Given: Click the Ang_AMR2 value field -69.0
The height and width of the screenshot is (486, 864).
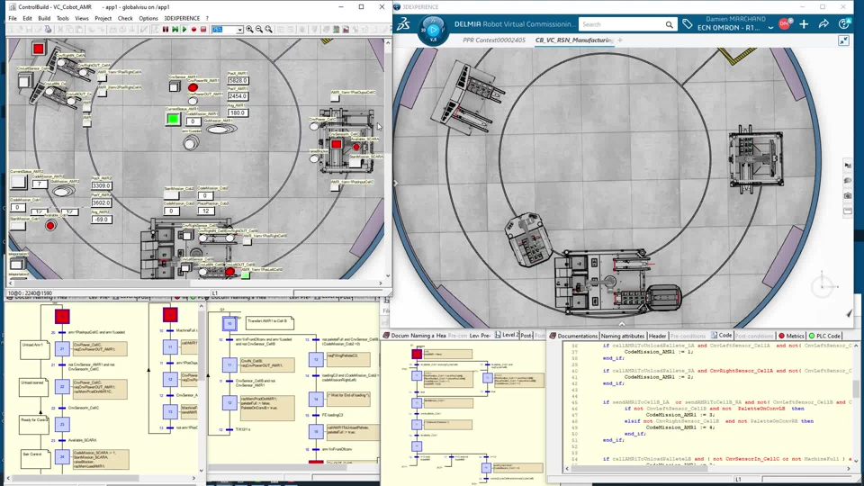Looking at the screenshot, I should click(x=102, y=220).
